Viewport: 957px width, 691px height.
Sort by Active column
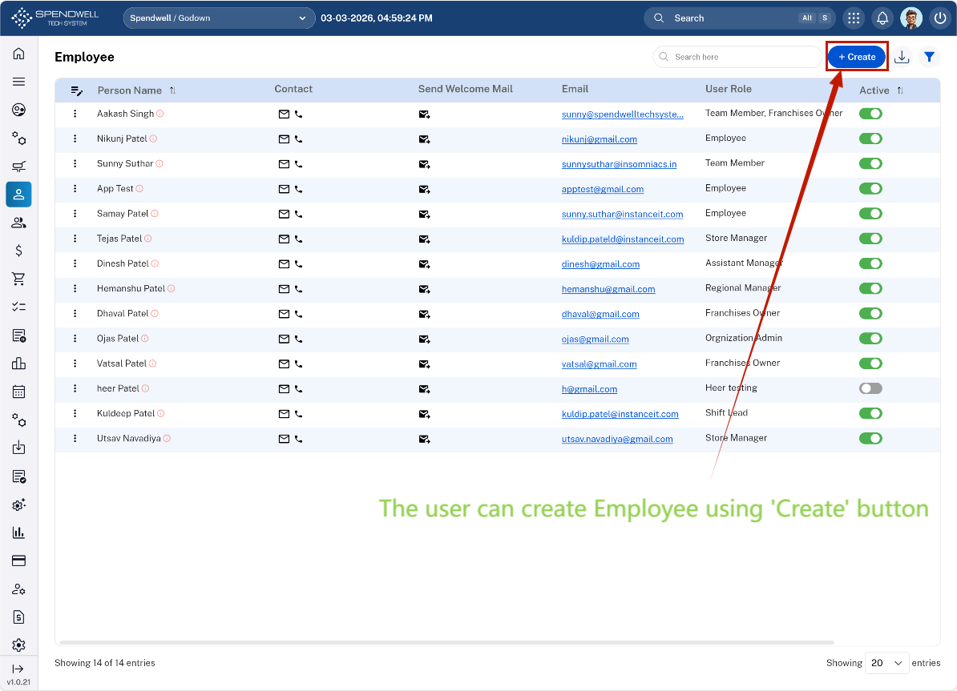tap(900, 90)
